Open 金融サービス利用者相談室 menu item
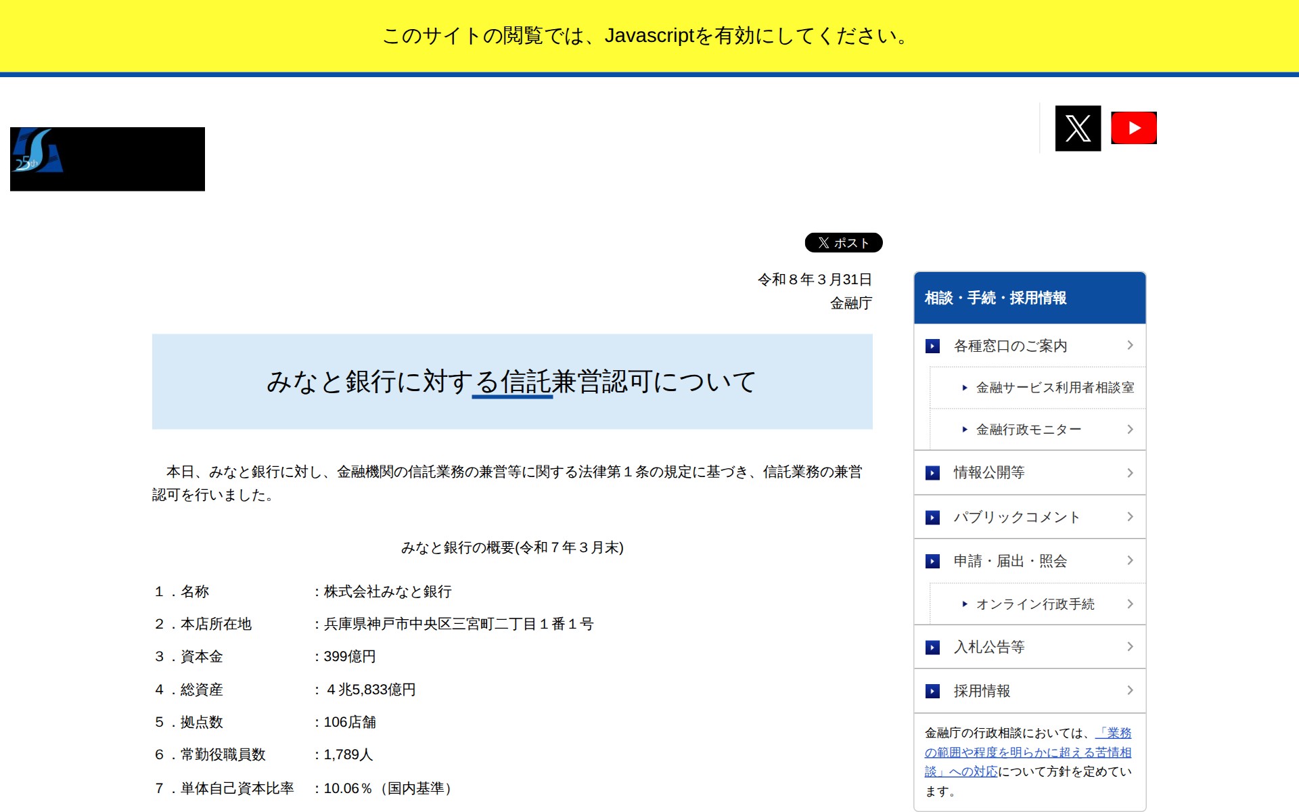 1054,388
